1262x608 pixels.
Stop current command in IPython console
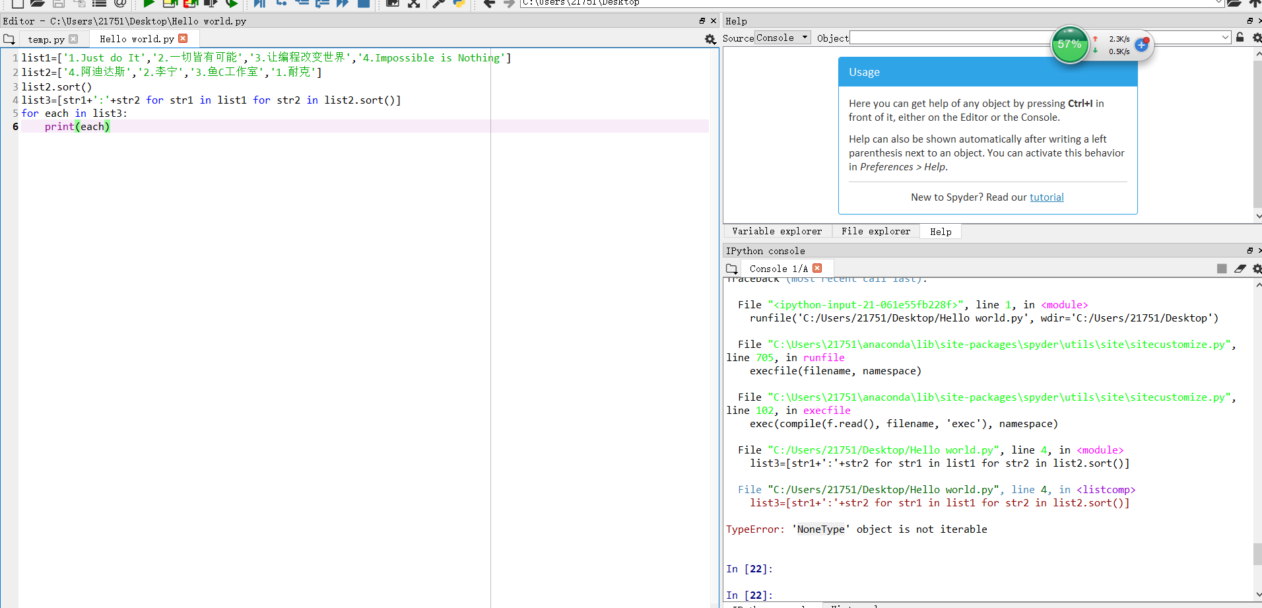(1222, 269)
